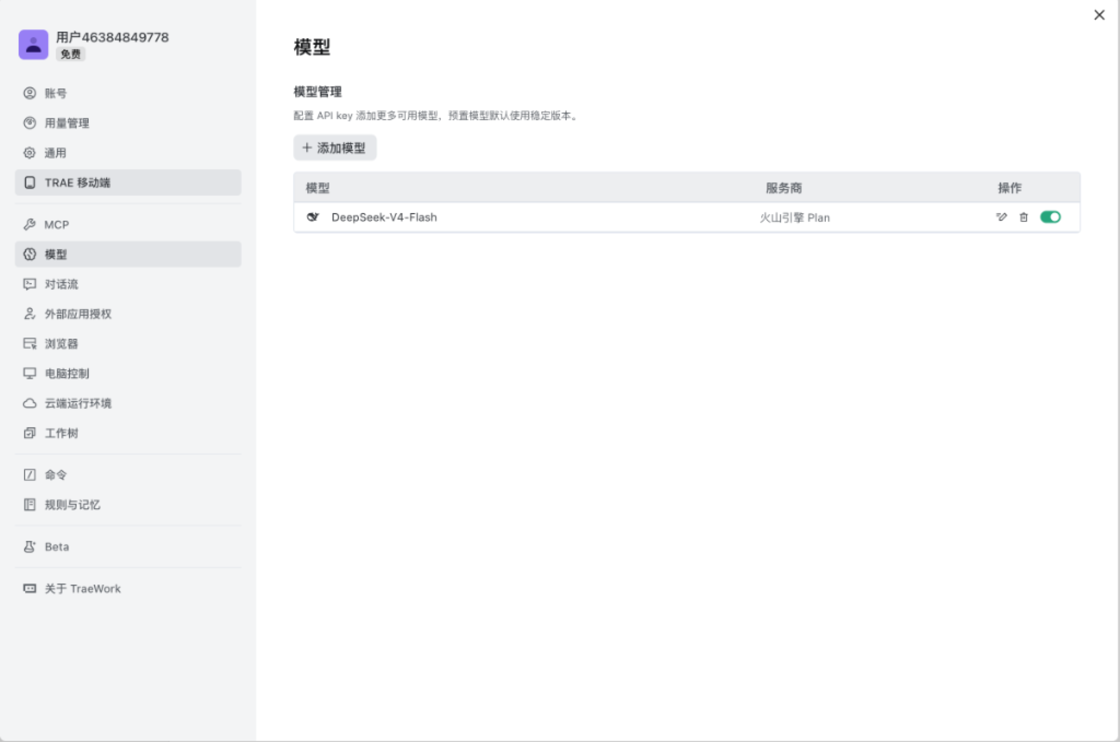This screenshot has height=742, width=1120.
Task: Click the 添加模型 button
Action: pyautogui.click(x=335, y=148)
